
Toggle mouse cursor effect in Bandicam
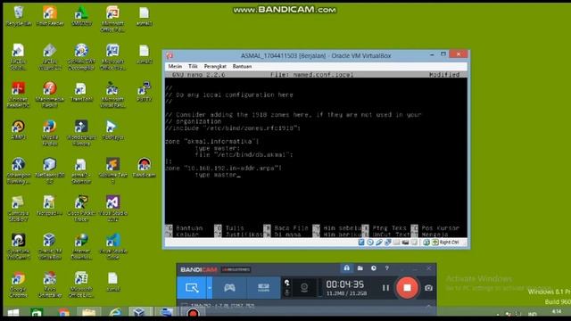tap(287, 283)
